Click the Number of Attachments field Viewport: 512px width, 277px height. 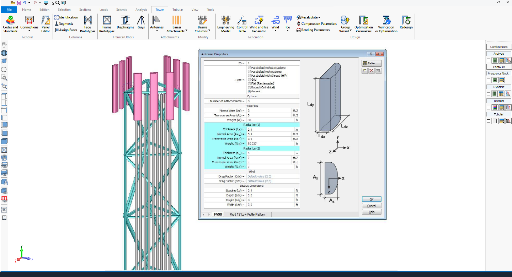click(x=272, y=101)
